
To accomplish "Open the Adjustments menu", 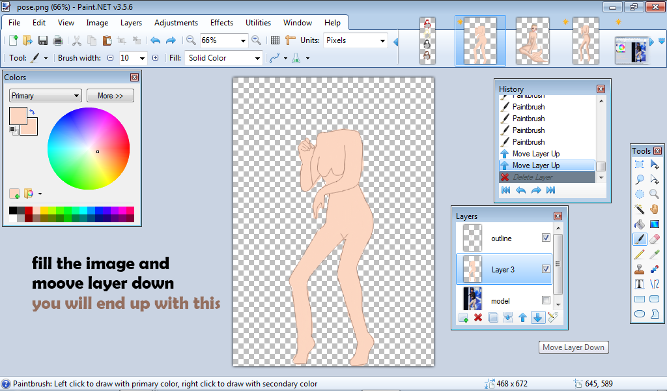I will tap(176, 23).
